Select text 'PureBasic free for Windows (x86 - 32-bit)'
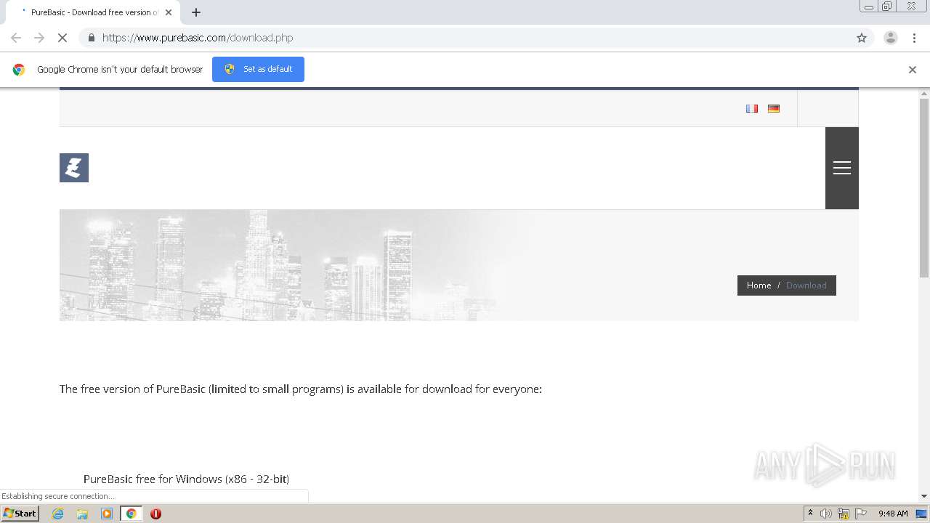This screenshot has height=523, width=930. [186, 479]
